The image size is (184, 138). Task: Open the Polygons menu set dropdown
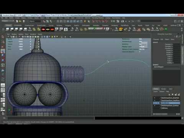point(7,21)
